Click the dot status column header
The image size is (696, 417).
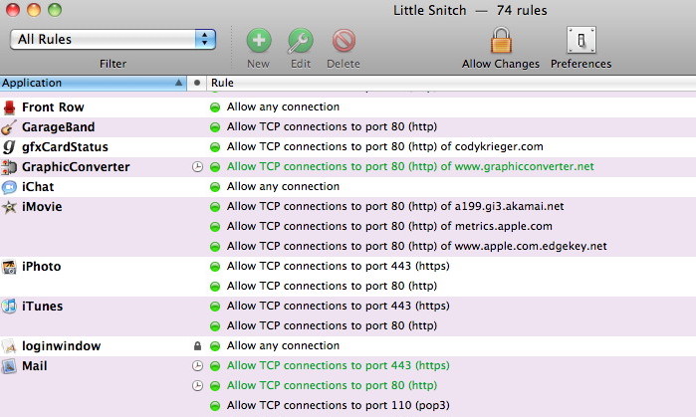(197, 83)
